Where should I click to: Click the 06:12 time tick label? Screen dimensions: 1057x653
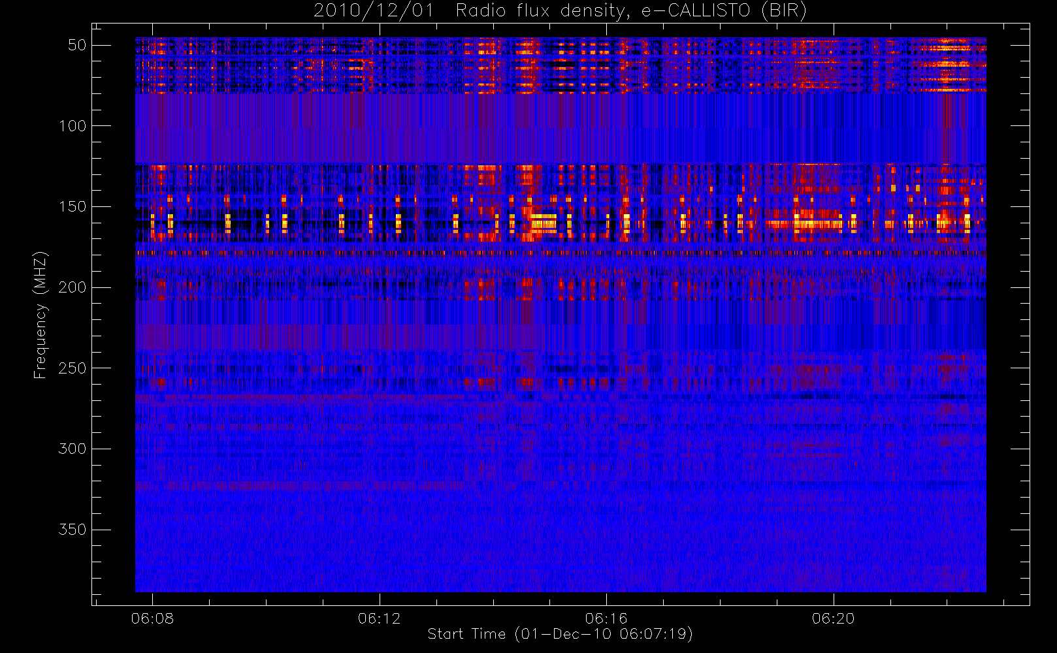[x=380, y=618]
